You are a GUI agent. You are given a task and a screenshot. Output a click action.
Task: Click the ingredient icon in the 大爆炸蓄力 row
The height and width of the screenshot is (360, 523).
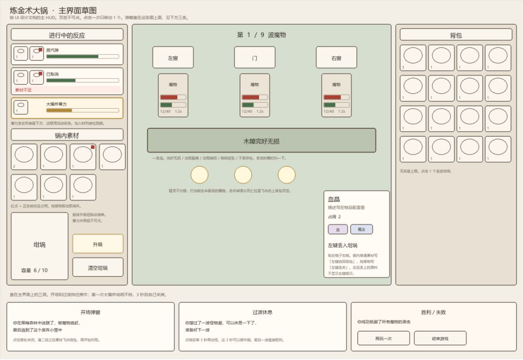[x=21, y=107]
